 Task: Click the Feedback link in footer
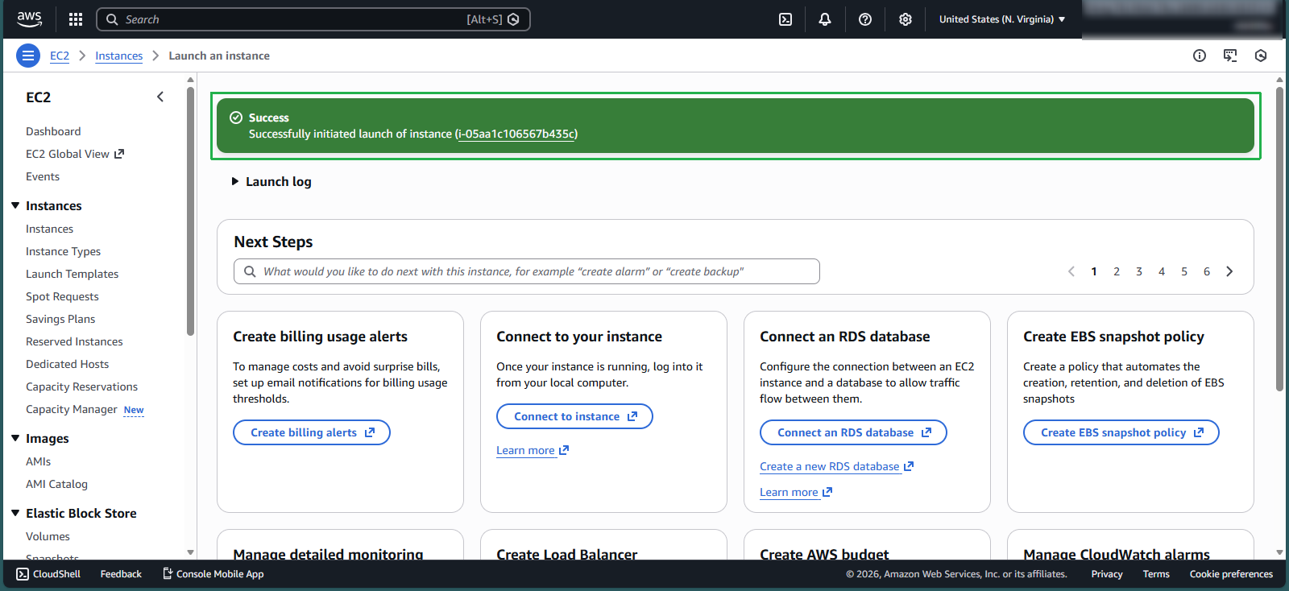tap(121, 574)
